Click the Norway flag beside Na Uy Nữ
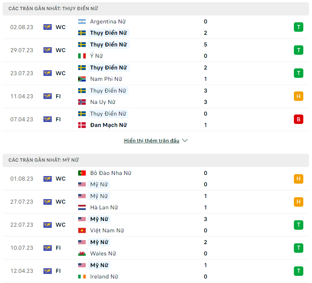 click(x=82, y=102)
